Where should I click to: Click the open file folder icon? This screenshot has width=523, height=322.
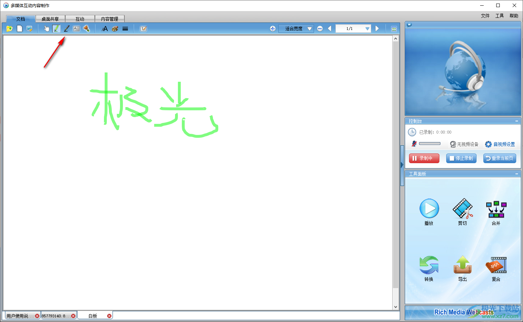pyautogui.click(x=9, y=29)
